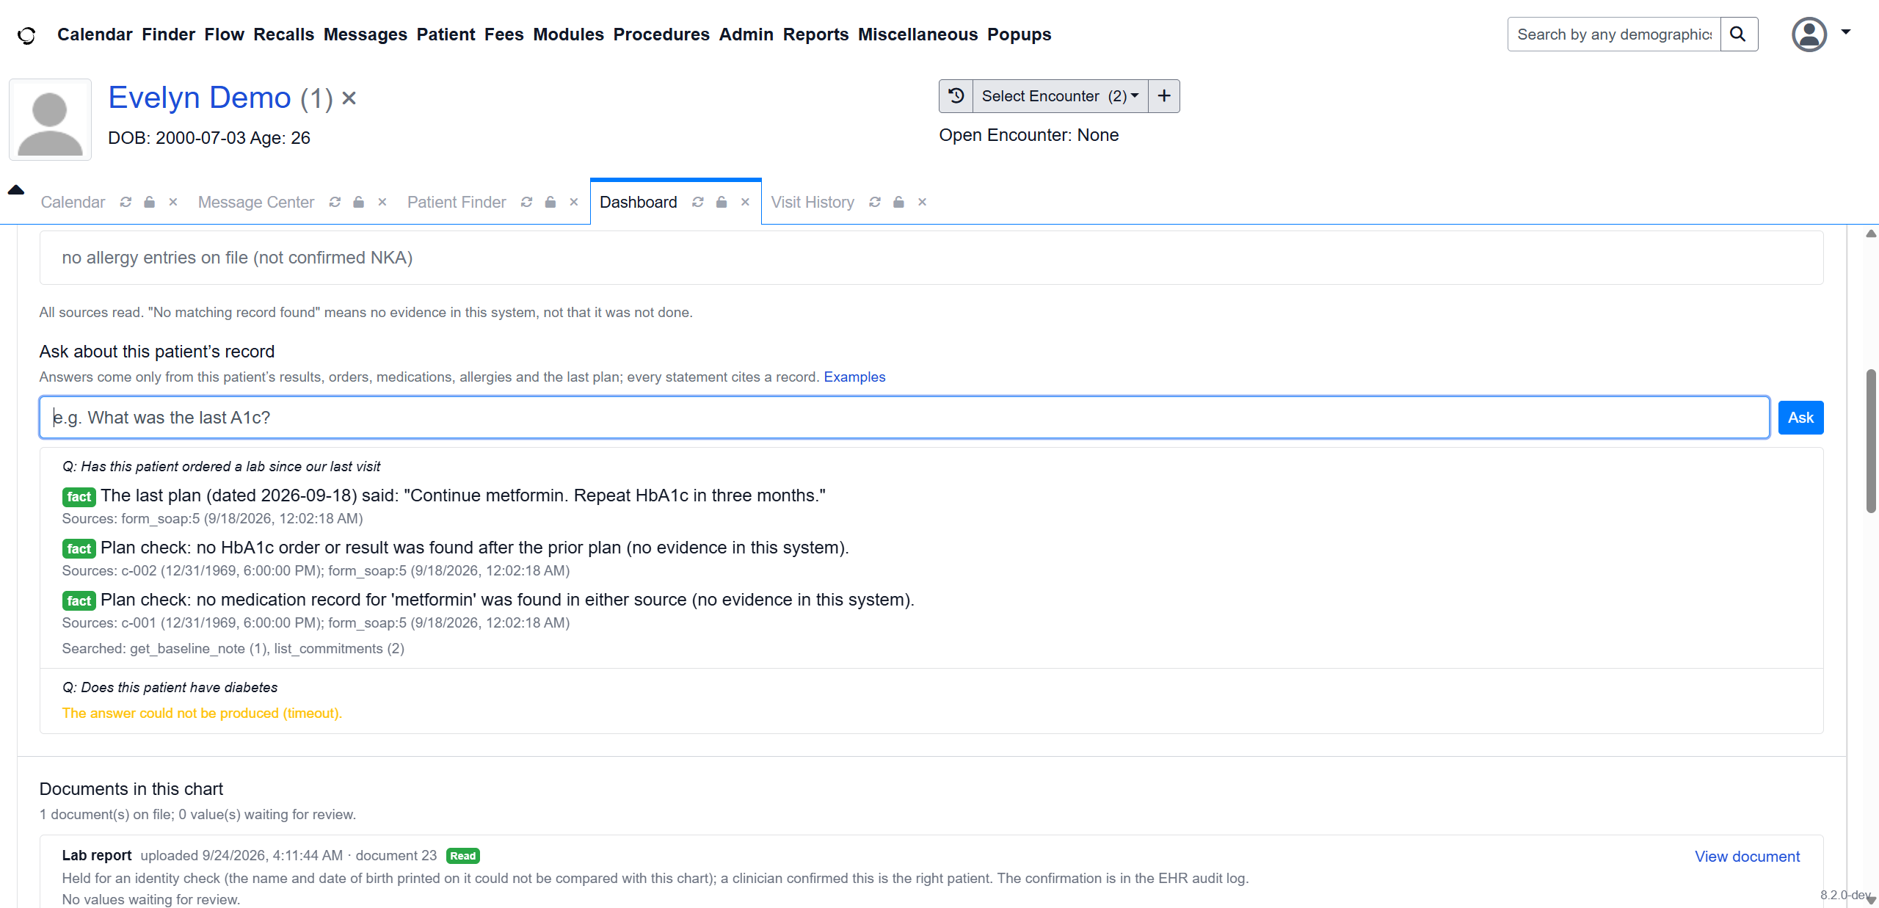The width and height of the screenshot is (1879, 908).
Task: Collapse the patient header with up arrow
Action: (16, 189)
